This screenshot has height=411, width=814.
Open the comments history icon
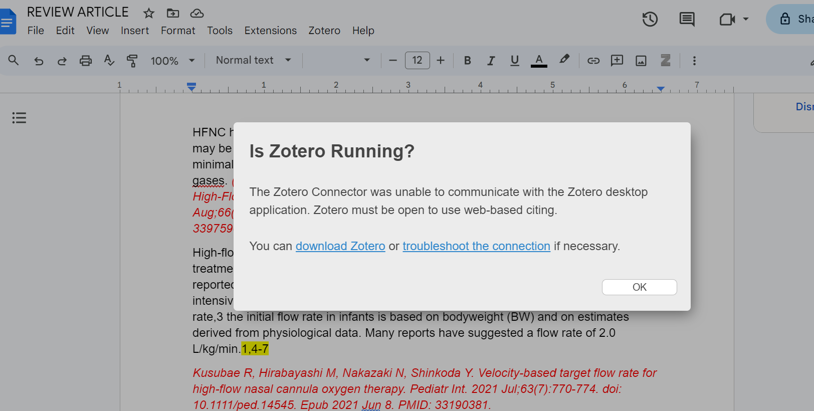point(687,20)
